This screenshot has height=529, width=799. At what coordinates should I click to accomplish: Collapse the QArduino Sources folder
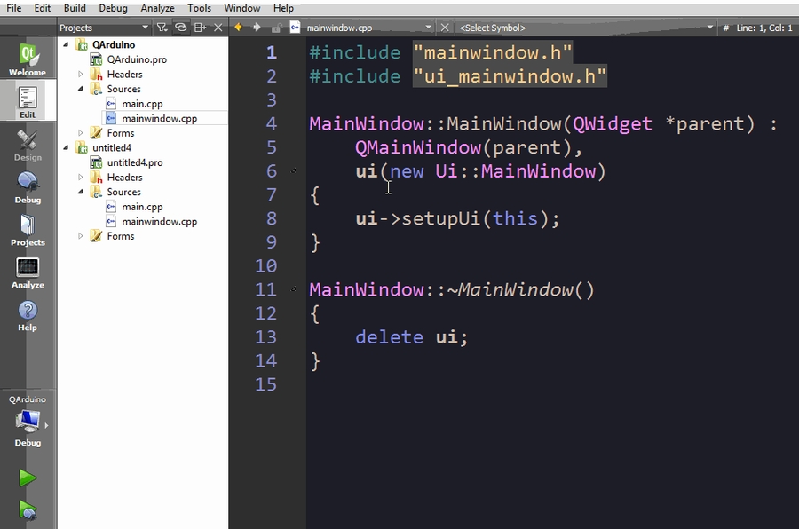pyautogui.click(x=81, y=89)
